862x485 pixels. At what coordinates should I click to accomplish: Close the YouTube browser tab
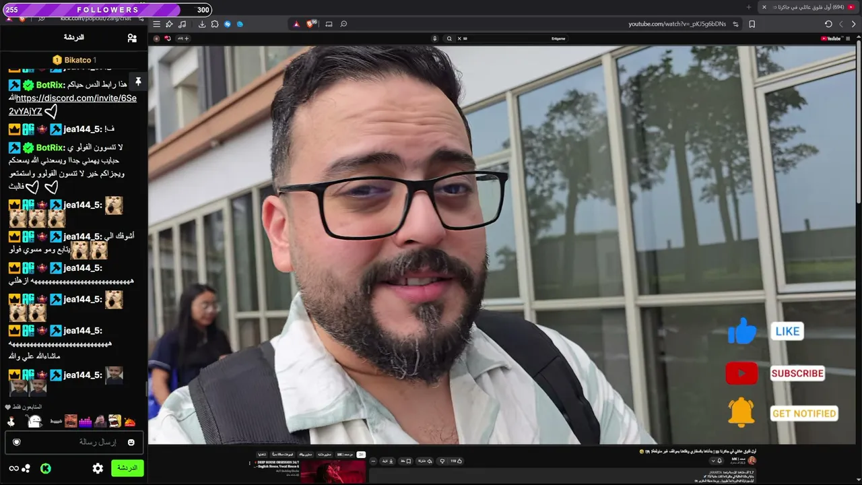[764, 7]
